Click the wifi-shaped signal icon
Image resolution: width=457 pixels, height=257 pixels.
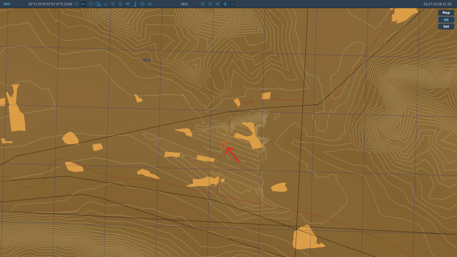pyautogui.click(x=128, y=4)
